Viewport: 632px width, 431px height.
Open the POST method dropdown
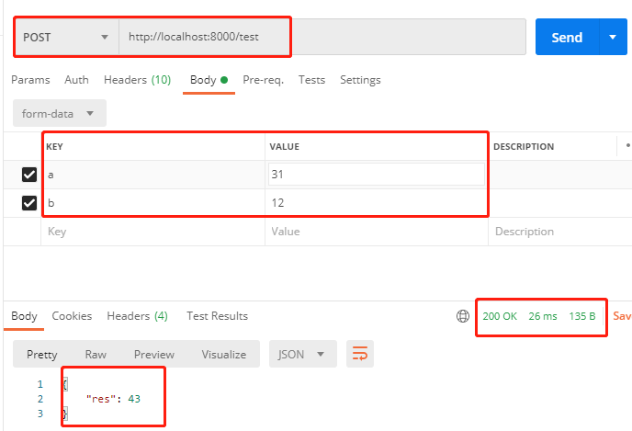click(66, 37)
